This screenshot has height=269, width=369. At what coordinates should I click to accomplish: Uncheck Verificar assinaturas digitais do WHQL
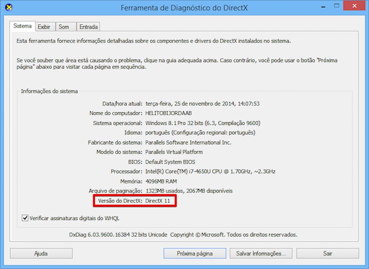point(25,218)
